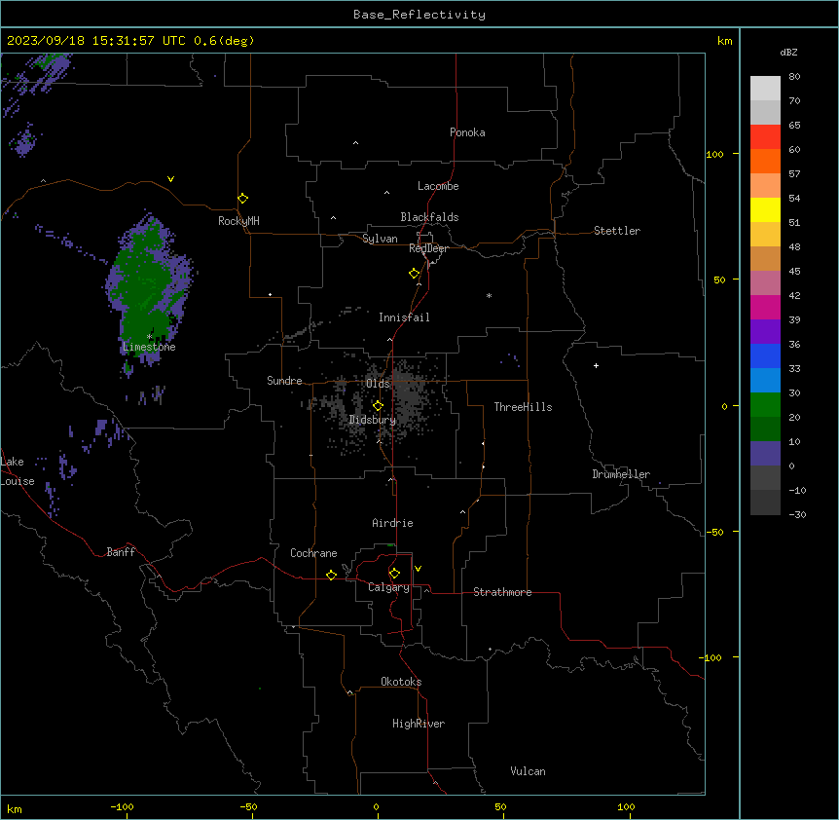Click the Limestone label
The image size is (839, 820).
tap(149, 347)
